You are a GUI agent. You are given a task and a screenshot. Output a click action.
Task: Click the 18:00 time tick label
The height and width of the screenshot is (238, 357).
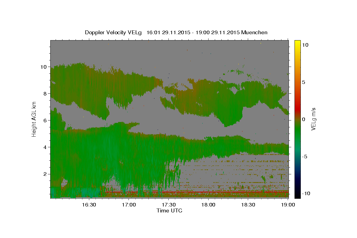click(208, 205)
